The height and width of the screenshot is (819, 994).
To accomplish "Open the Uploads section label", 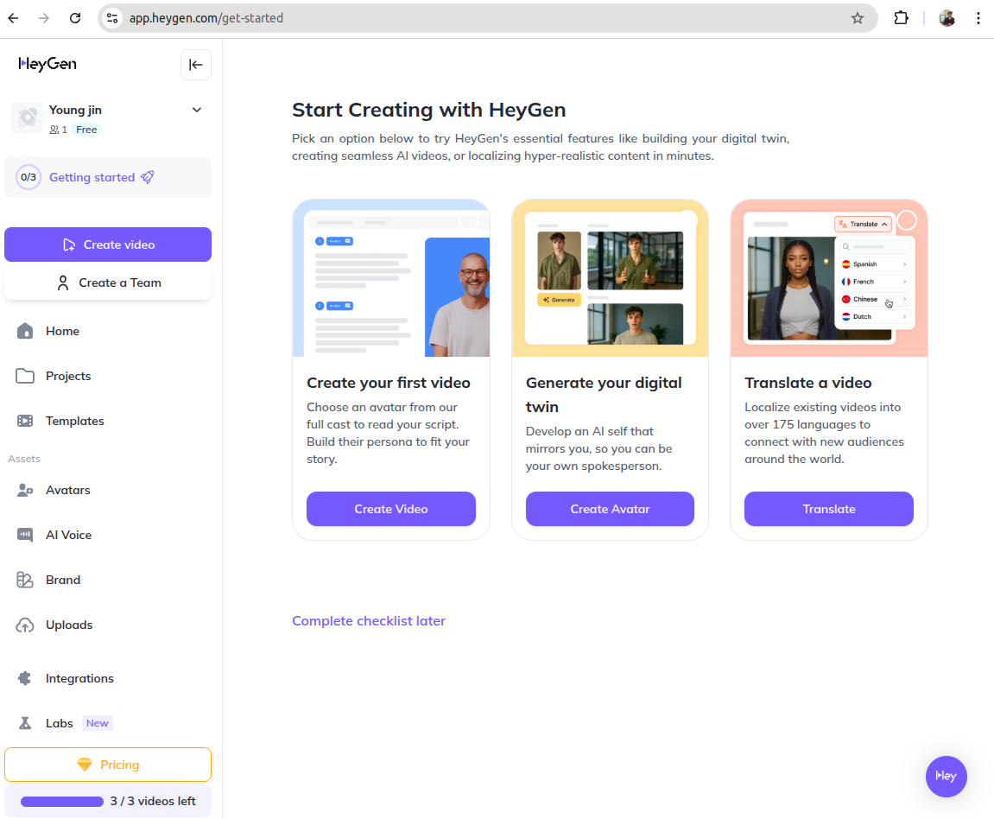I will tap(69, 625).
